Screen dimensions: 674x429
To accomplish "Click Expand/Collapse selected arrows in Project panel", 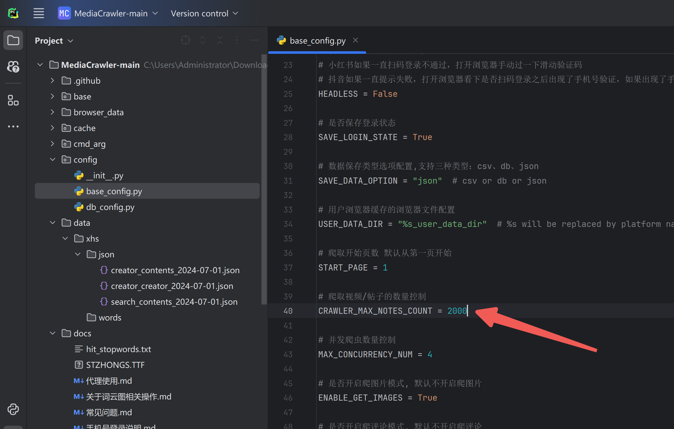I will 202,40.
